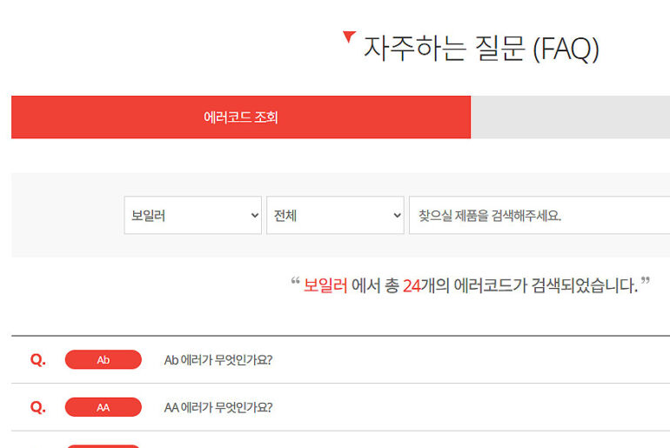670x448 pixels.
Task: Click the Q. icon in the AA row
Action: (37, 407)
